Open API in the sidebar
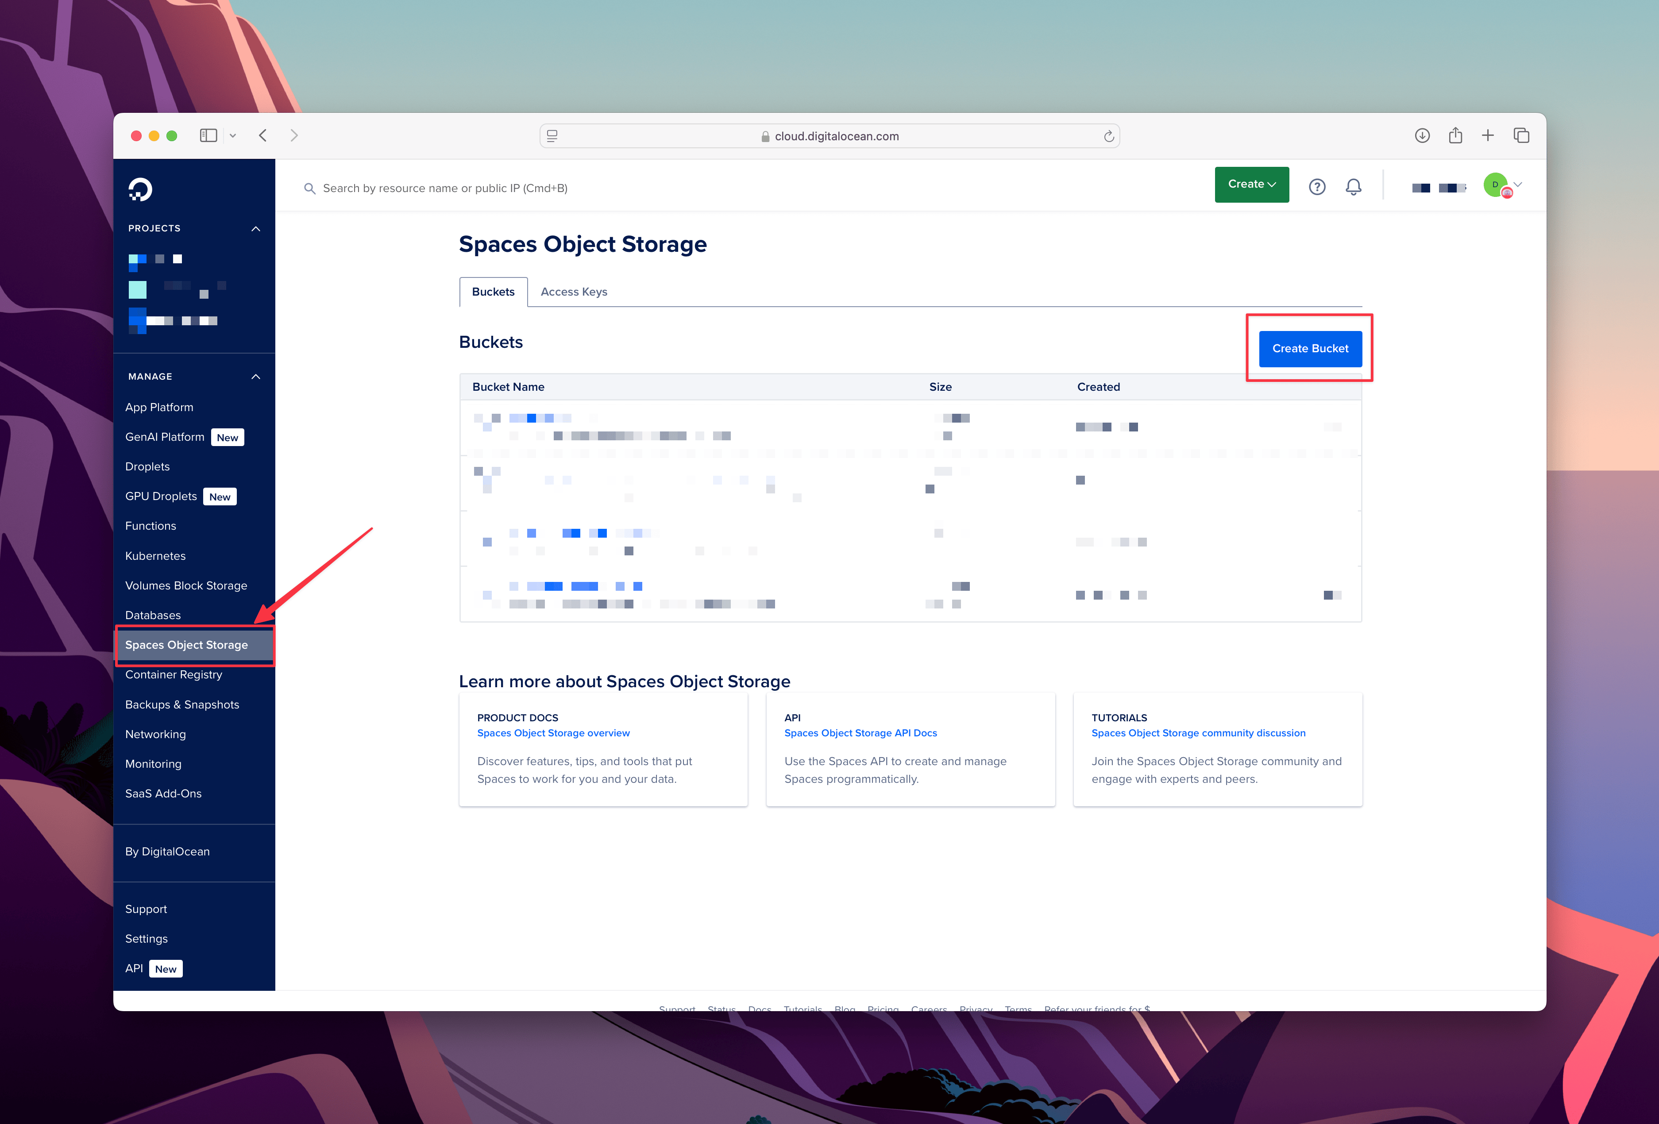 pyautogui.click(x=134, y=969)
